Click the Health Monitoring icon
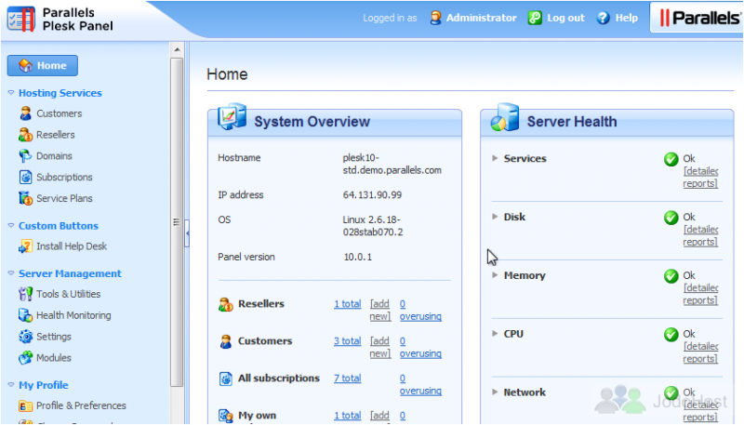This screenshot has height=425, width=744. coord(26,315)
